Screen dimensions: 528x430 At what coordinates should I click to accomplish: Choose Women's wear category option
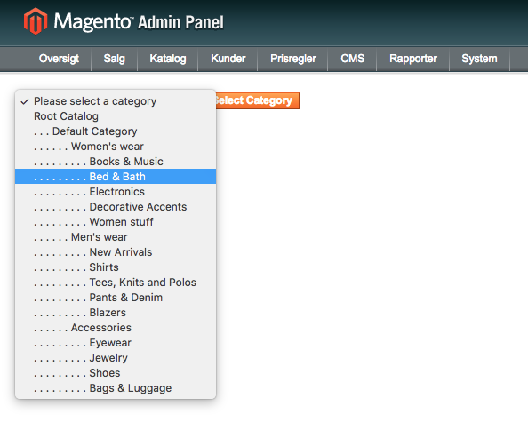(116, 147)
